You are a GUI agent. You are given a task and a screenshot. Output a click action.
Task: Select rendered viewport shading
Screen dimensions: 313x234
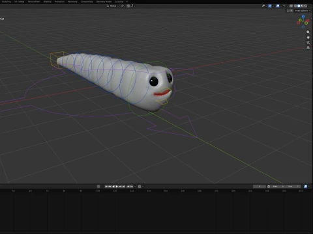[306, 6]
